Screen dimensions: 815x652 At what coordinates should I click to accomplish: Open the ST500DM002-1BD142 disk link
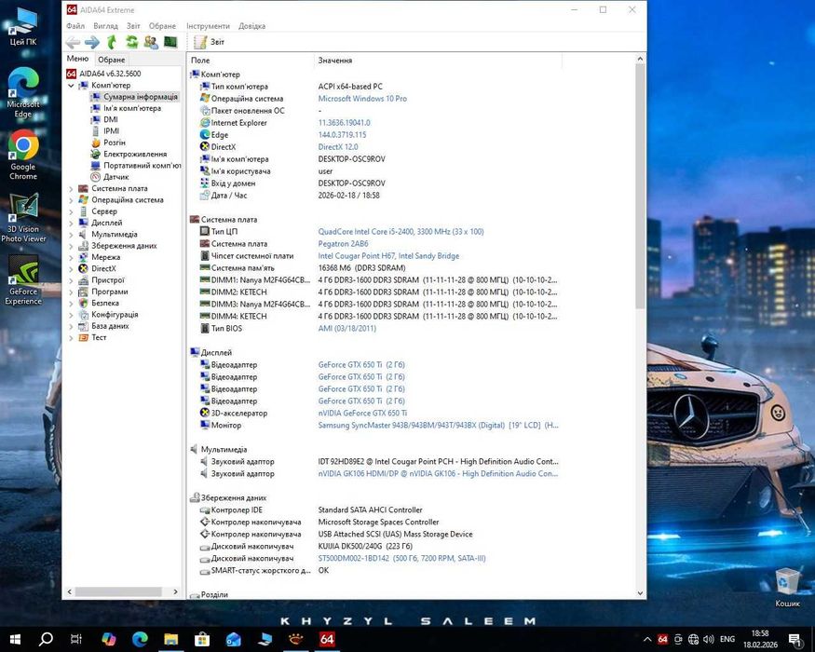click(401, 558)
